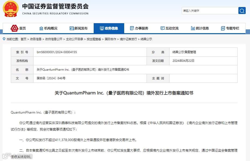This screenshot has width=250, height=161.
Task: Go to 主动公开目录 in the breadcrumb
Action: [x=75, y=39]
